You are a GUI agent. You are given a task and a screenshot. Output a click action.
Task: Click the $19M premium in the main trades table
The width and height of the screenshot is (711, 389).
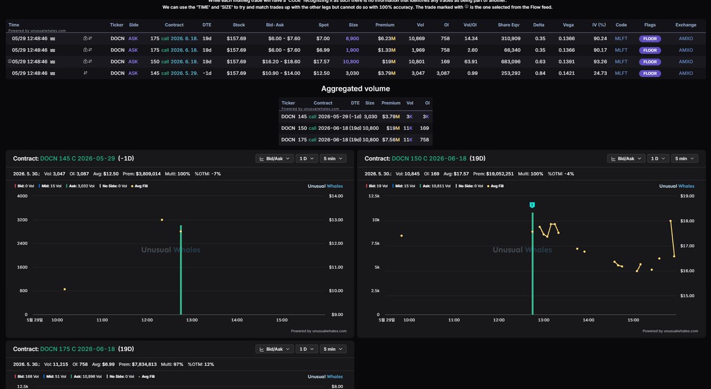click(388, 62)
